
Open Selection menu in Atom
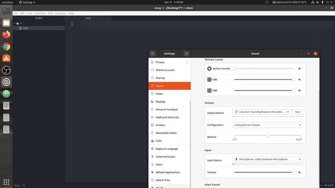click(x=40, y=13)
